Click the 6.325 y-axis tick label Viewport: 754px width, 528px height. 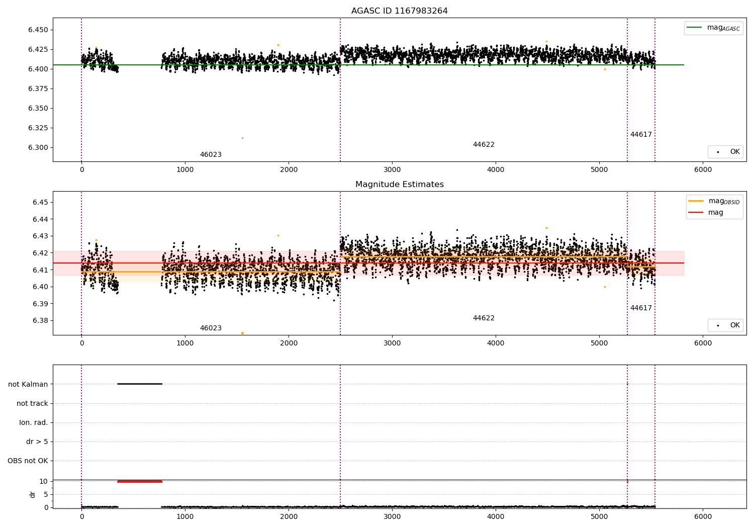(x=38, y=128)
